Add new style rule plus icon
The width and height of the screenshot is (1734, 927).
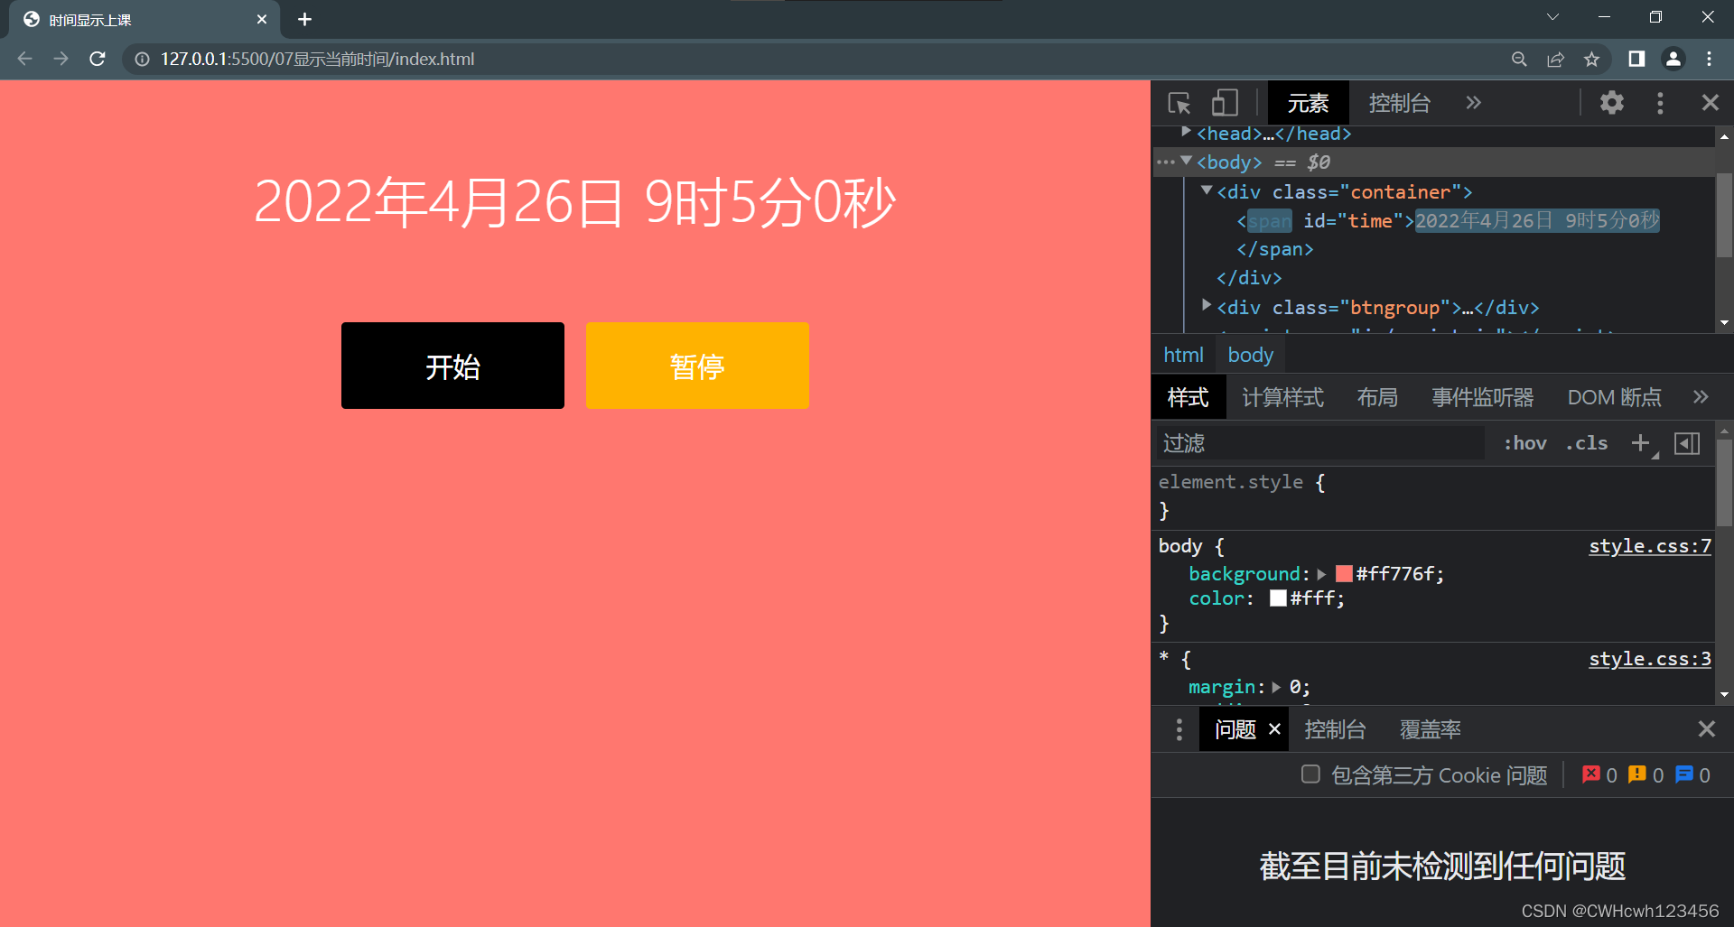tap(1641, 443)
